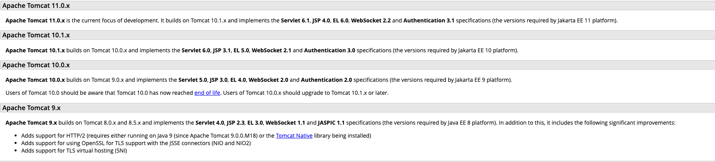
Task: Click the TLS virtual hosting (SNI) bullet
Action: coord(74,151)
